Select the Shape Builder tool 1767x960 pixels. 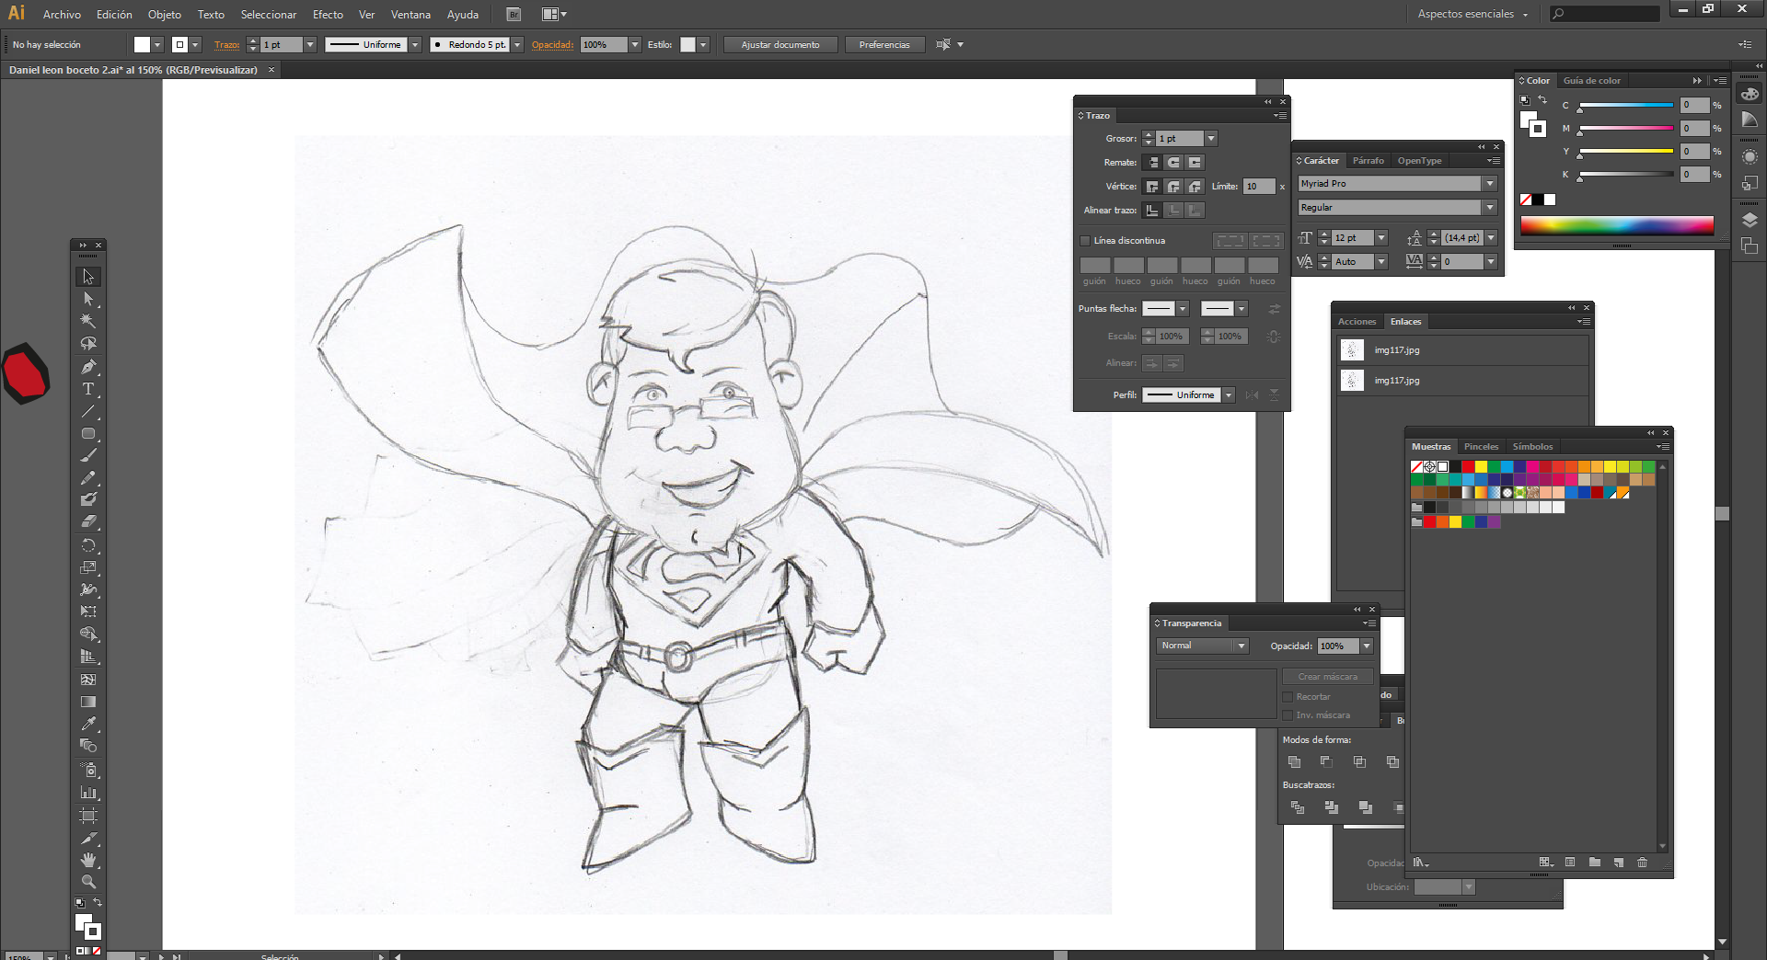tap(88, 634)
